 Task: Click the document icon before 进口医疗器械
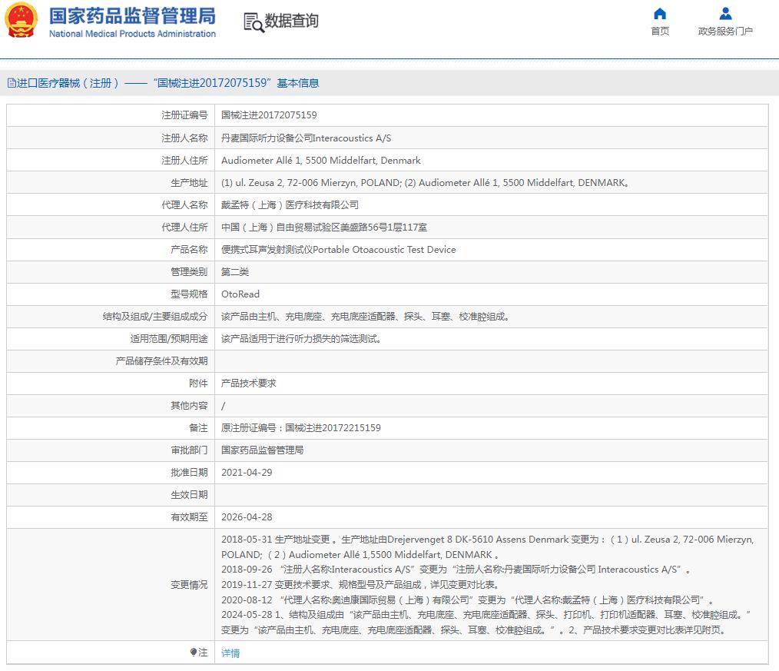(x=12, y=83)
